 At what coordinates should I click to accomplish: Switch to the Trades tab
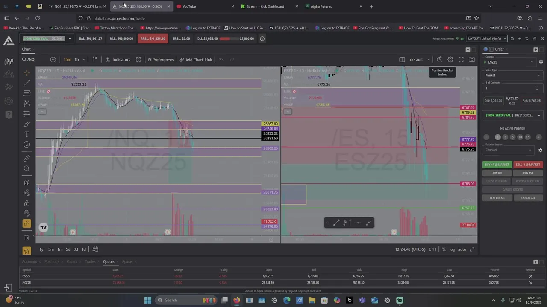tap(90, 261)
